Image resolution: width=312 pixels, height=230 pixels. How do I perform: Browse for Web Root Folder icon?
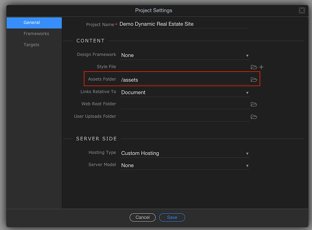pyautogui.click(x=254, y=104)
